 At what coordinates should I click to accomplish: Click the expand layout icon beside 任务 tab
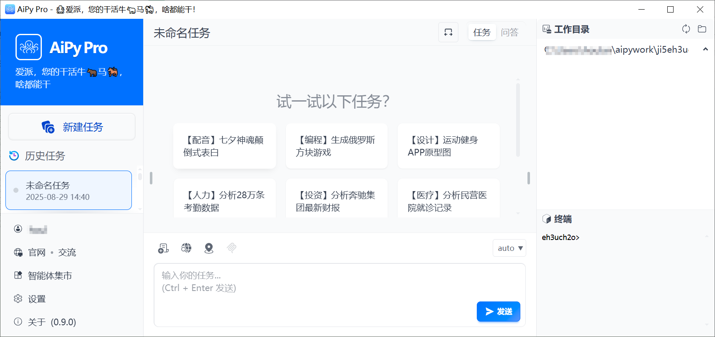click(x=448, y=32)
